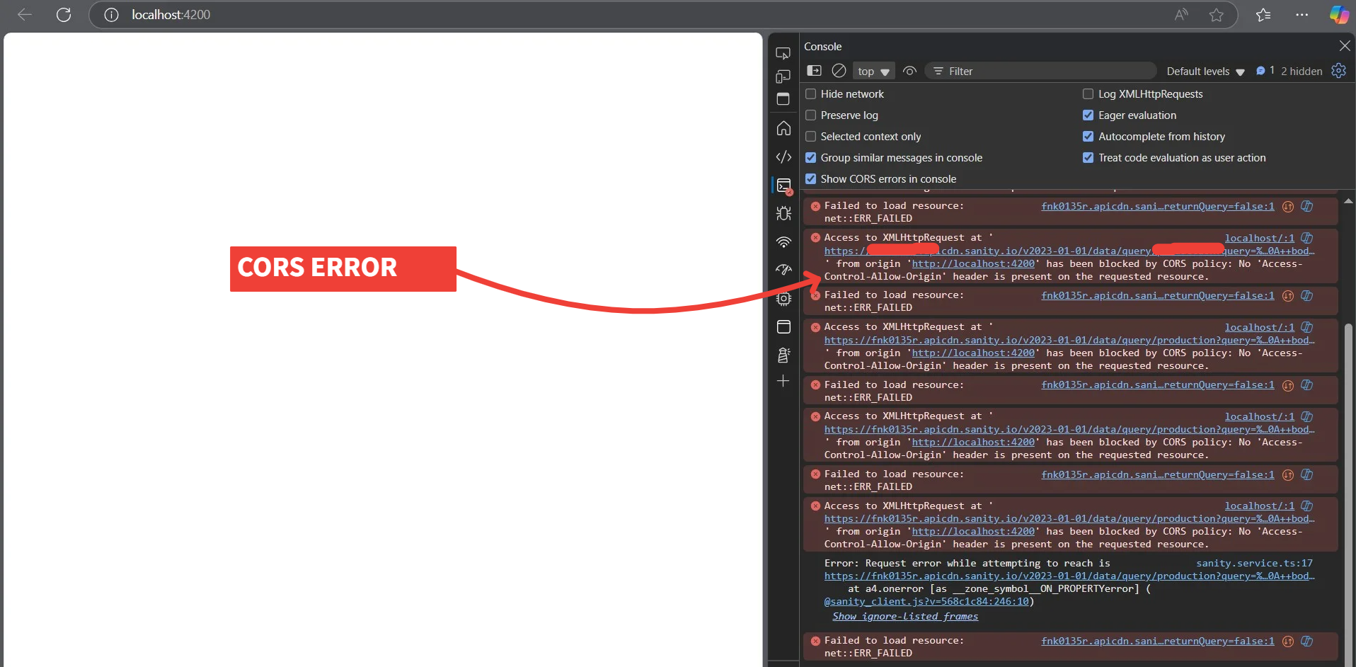Create a live expression with eye icon

[910, 71]
